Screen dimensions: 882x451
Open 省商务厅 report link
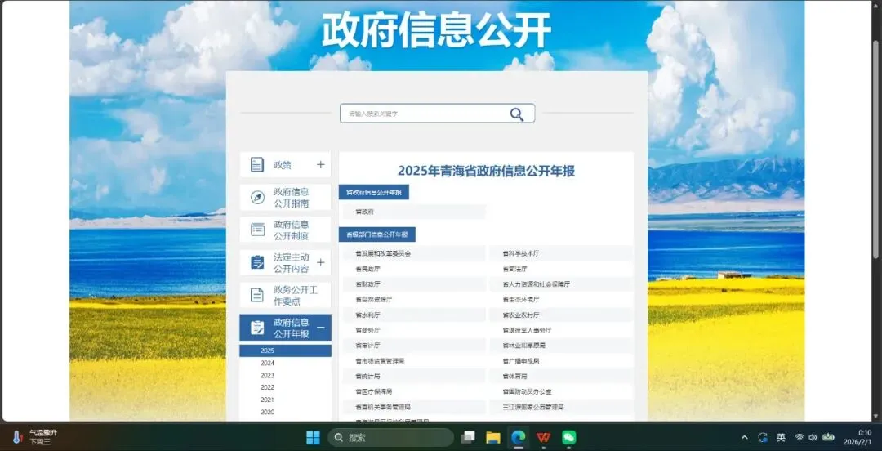tap(367, 330)
